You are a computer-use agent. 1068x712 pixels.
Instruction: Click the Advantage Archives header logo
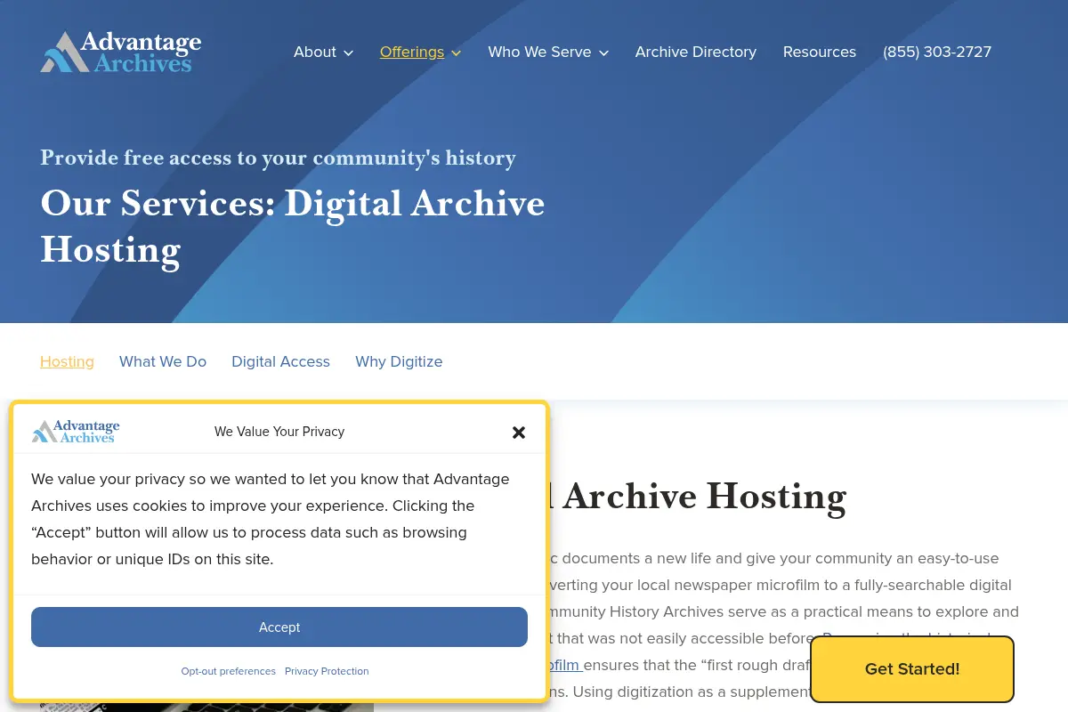coord(121,52)
